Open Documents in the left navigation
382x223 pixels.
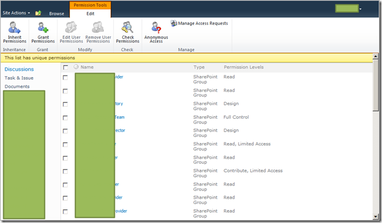(x=17, y=87)
